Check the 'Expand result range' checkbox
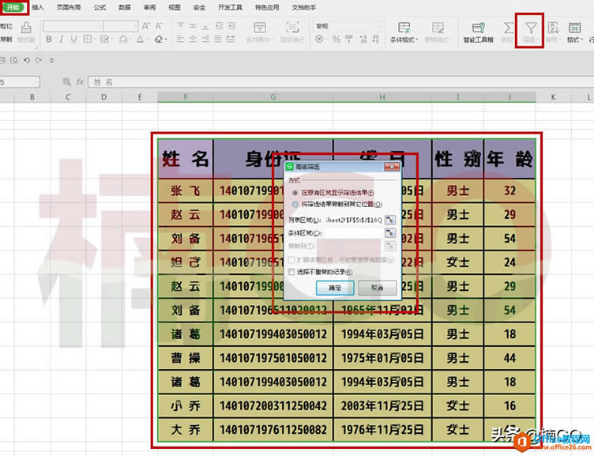The image size is (594, 456). (x=291, y=260)
